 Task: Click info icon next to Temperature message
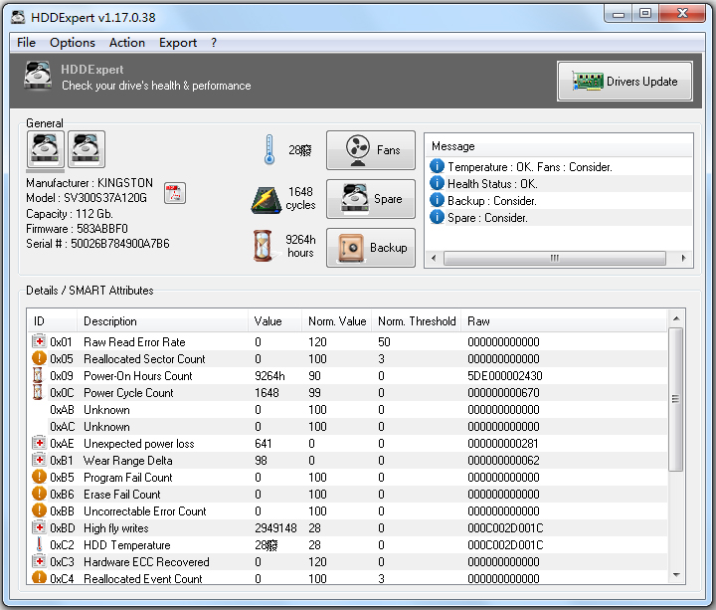[437, 166]
